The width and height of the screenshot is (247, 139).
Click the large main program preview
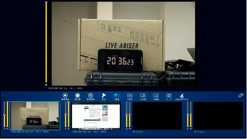(123, 43)
